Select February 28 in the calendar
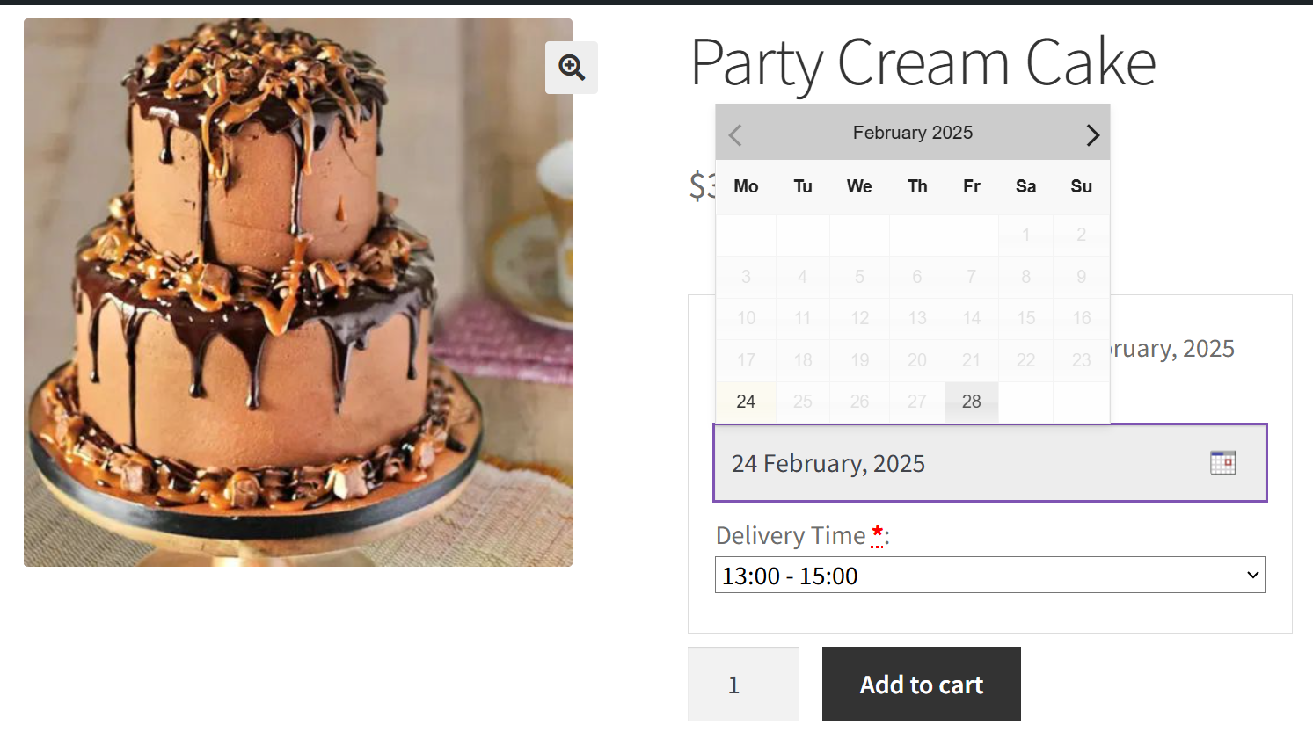The image size is (1313, 739). coord(971,402)
